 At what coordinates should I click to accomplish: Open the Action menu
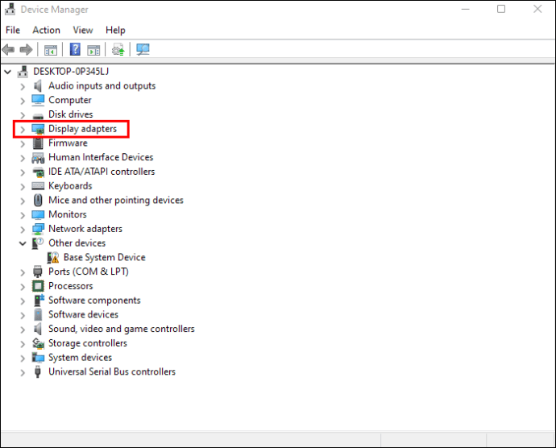click(46, 30)
